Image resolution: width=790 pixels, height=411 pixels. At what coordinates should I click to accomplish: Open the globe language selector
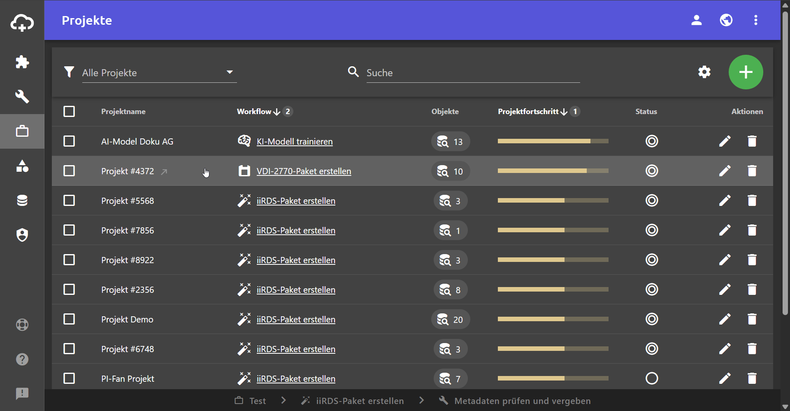[726, 20]
